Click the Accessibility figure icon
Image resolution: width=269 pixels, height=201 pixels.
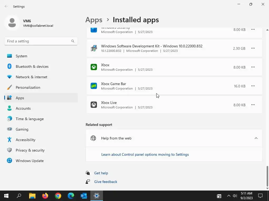9,139
